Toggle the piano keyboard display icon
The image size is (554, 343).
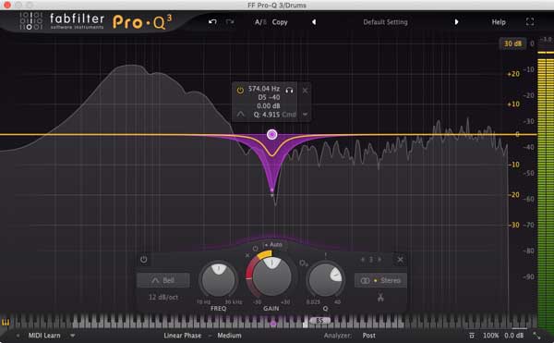point(6,323)
